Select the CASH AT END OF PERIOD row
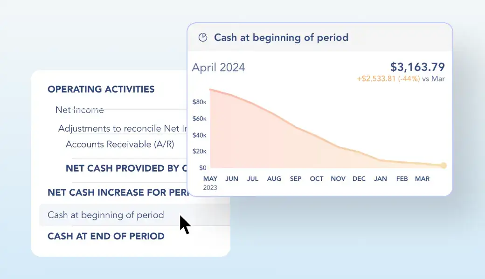 (x=106, y=236)
